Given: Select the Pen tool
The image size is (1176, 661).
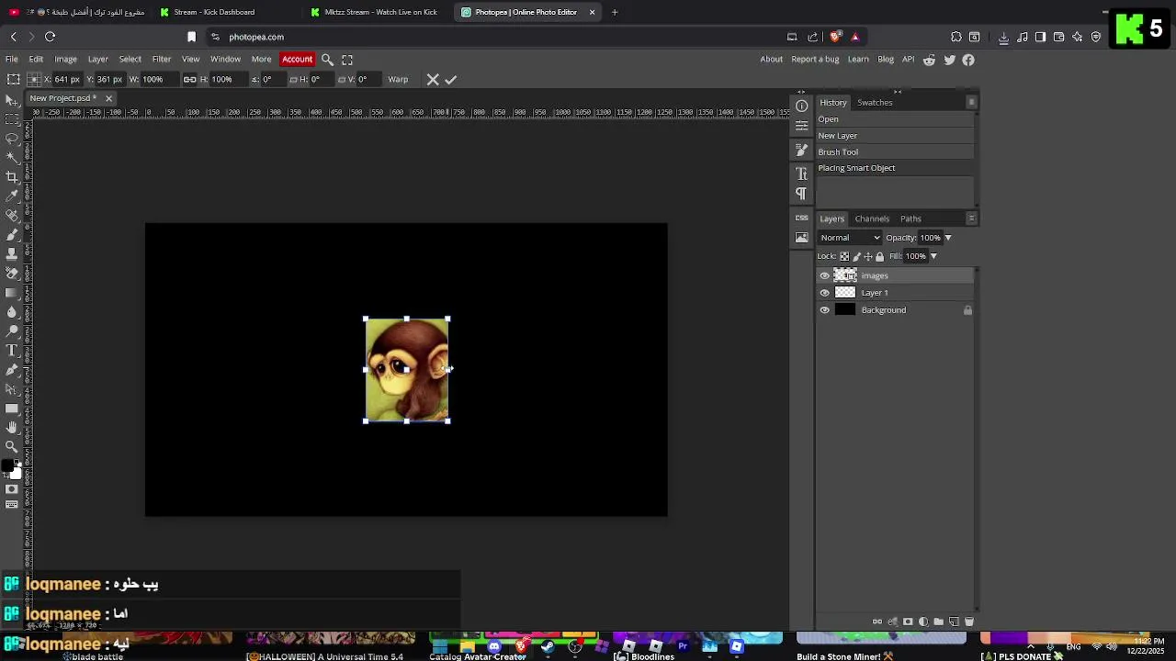Looking at the screenshot, I should pos(12,369).
